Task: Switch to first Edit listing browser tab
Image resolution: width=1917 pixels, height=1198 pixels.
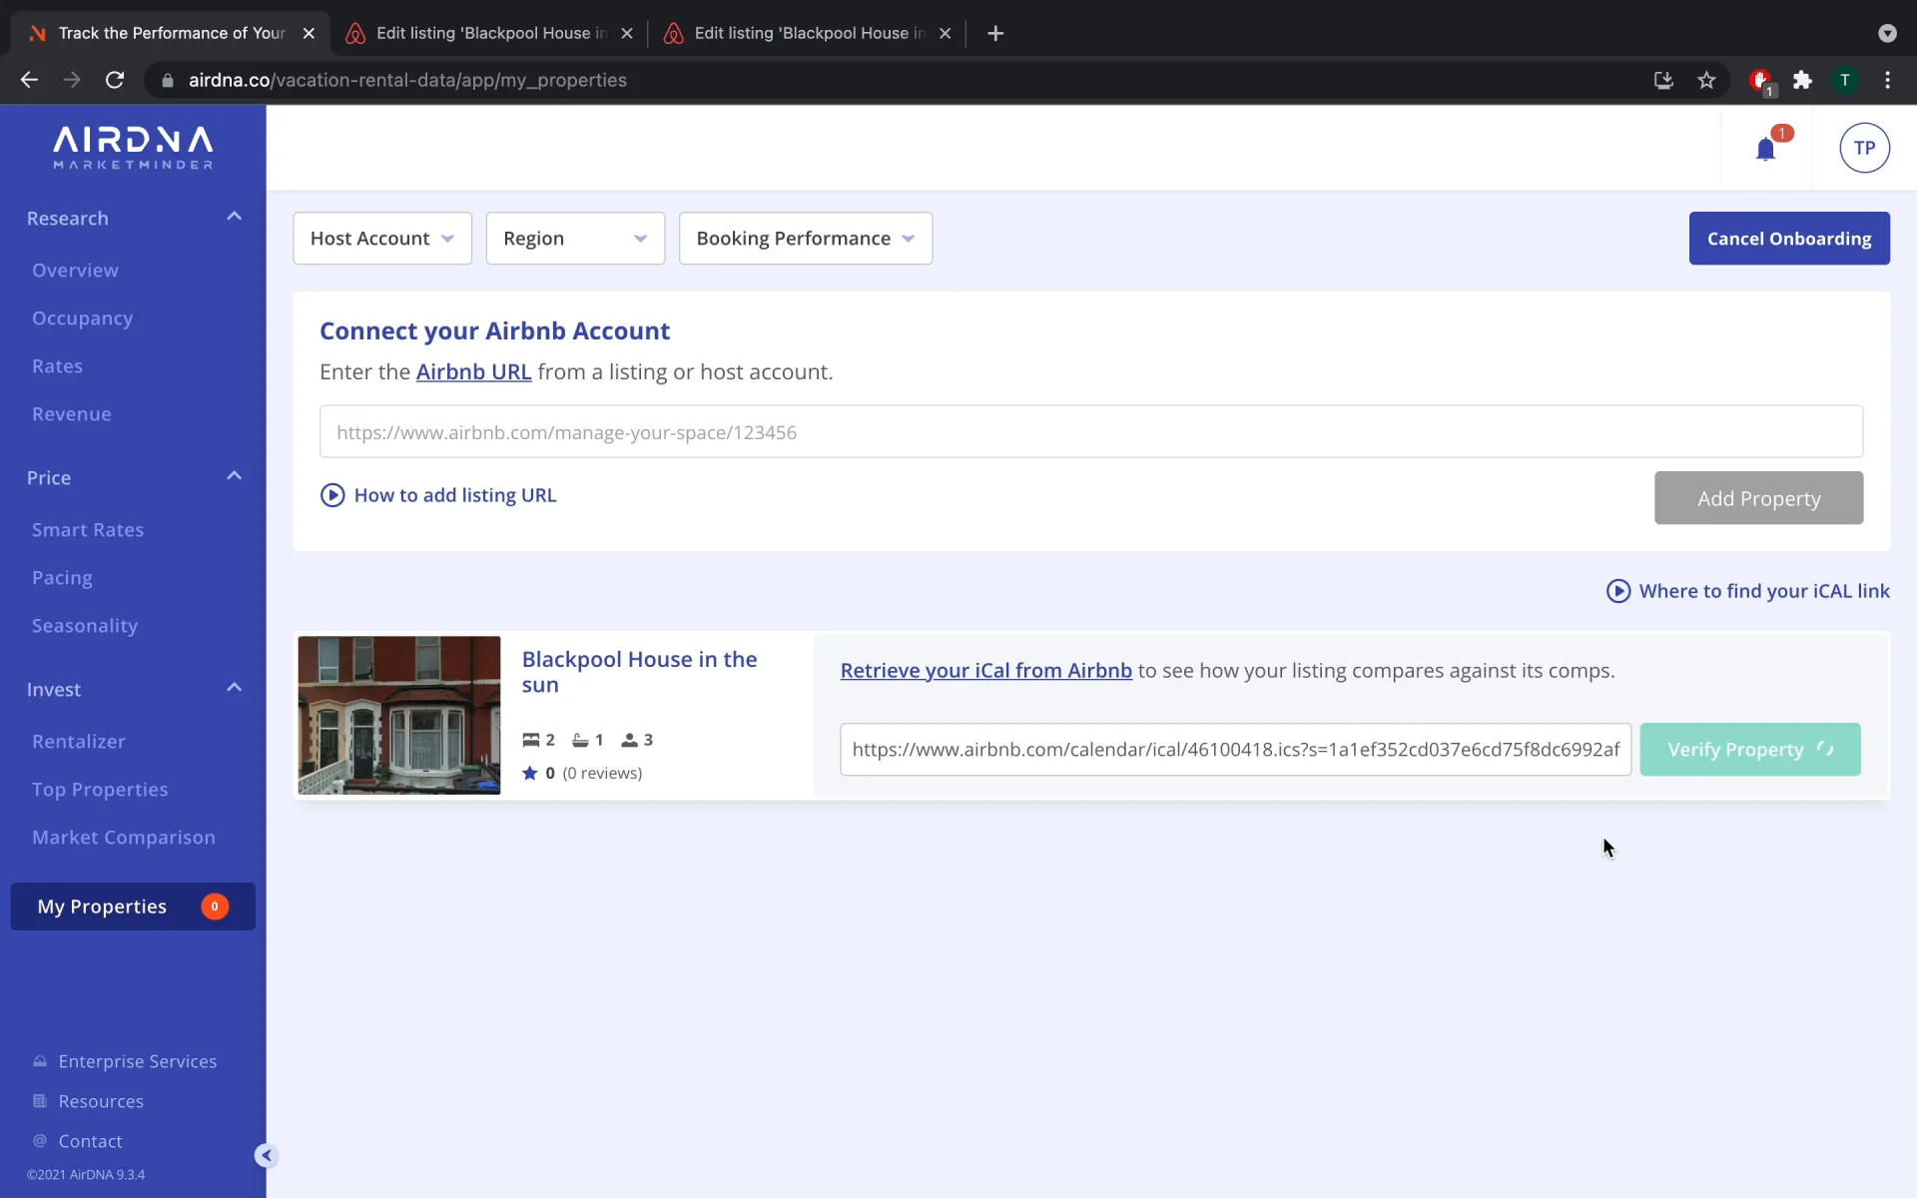Action: point(488,33)
